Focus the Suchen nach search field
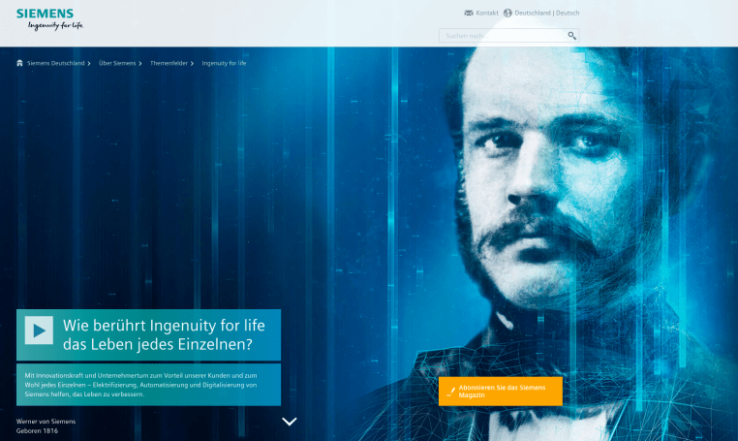738x441 pixels. pos(501,36)
